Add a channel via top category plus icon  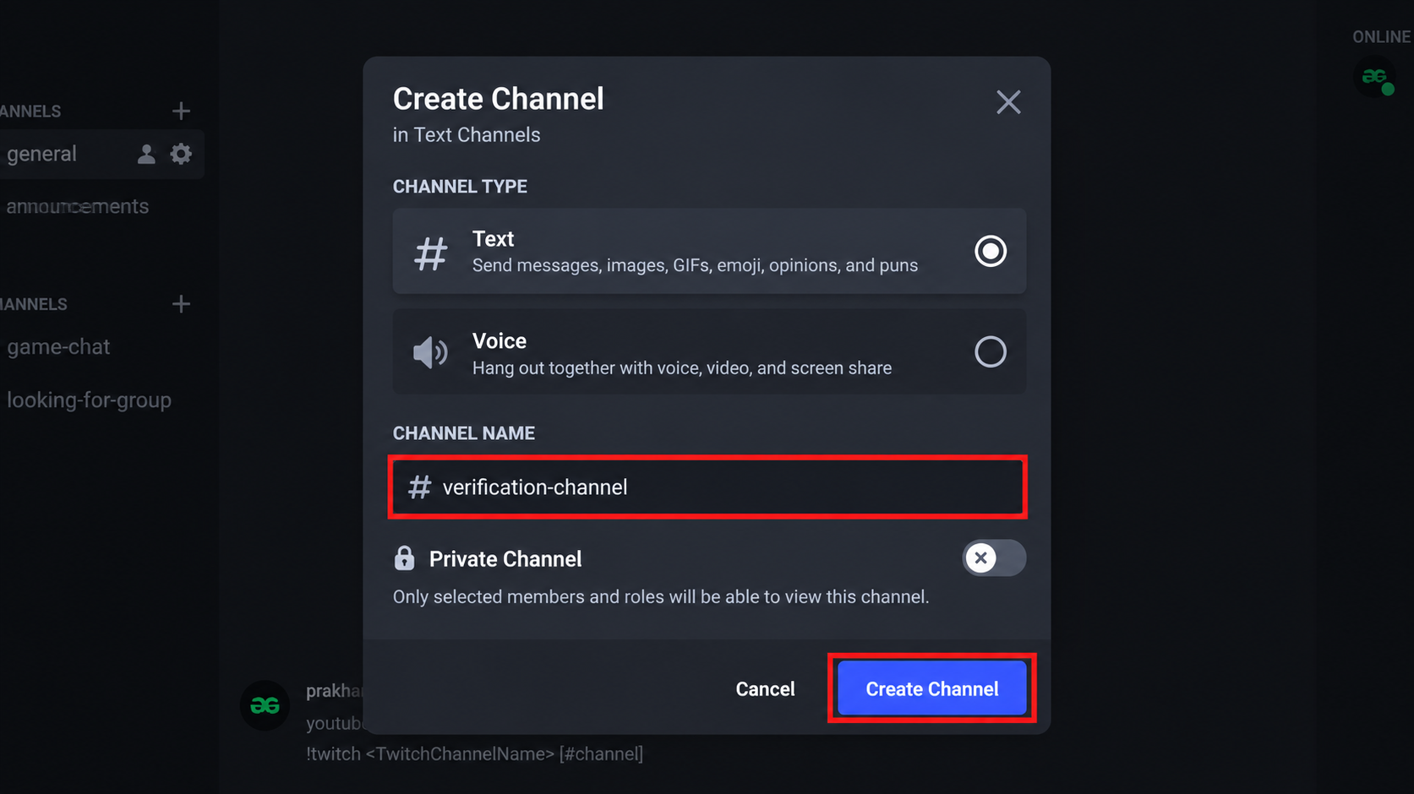181,111
